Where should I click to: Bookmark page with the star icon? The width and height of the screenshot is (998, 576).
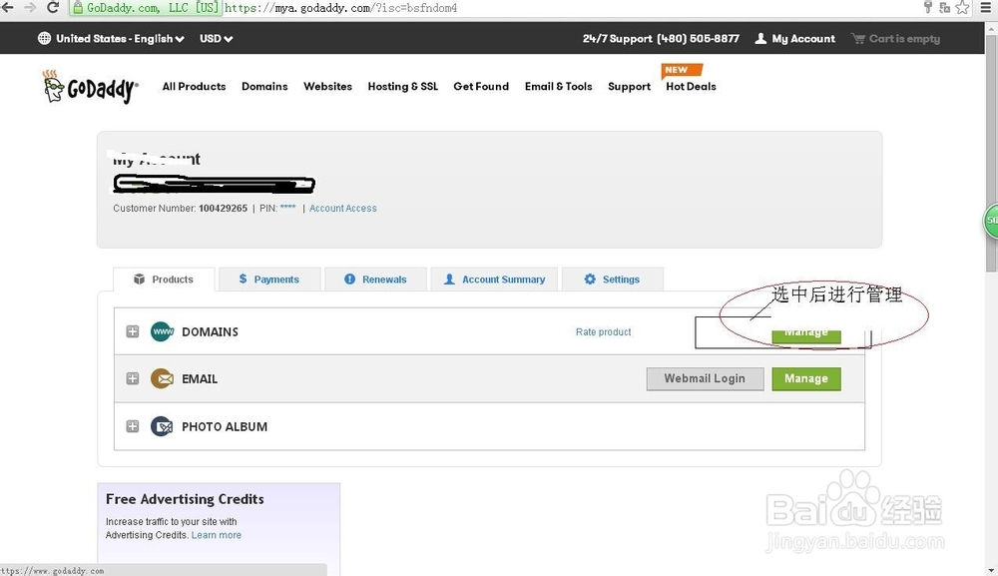[962, 7]
